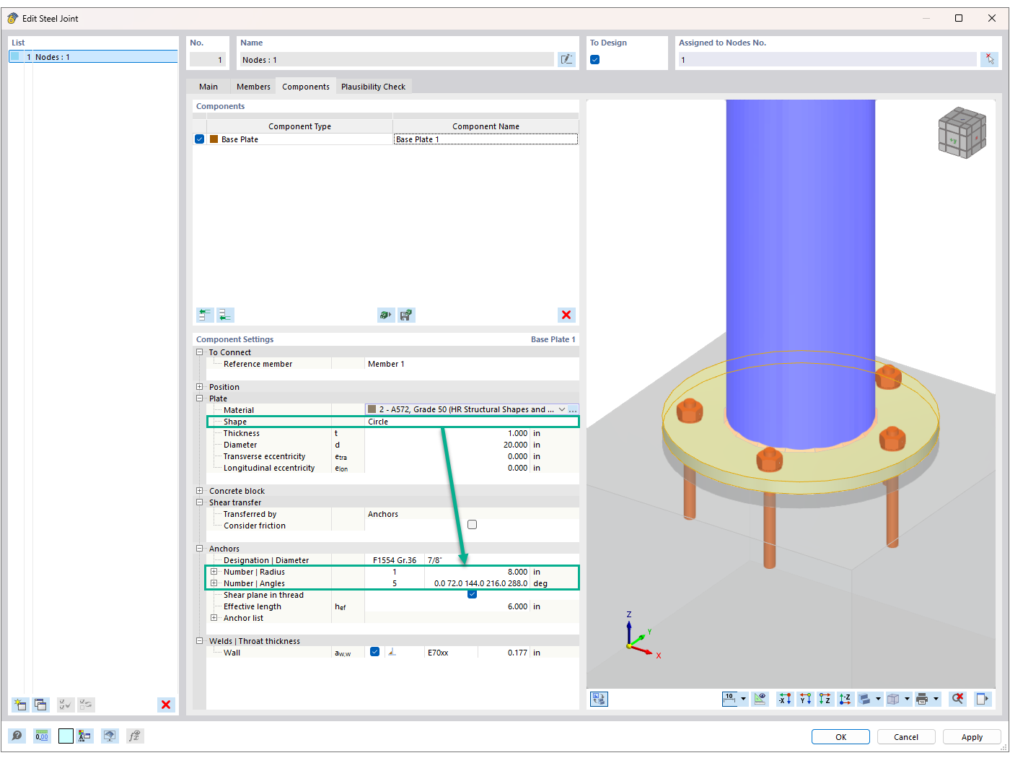Select the view in Z direction icon
Screen dimensions: 1010x758
pyautogui.click(x=825, y=699)
